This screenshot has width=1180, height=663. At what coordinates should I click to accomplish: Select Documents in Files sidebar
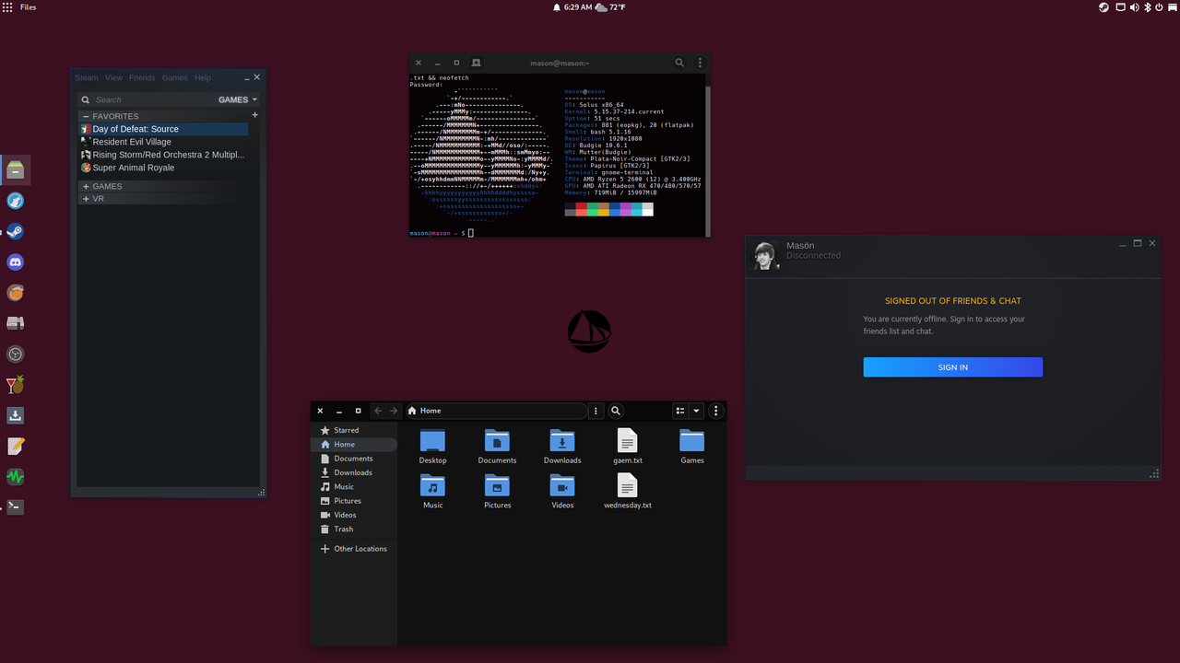(x=354, y=459)
